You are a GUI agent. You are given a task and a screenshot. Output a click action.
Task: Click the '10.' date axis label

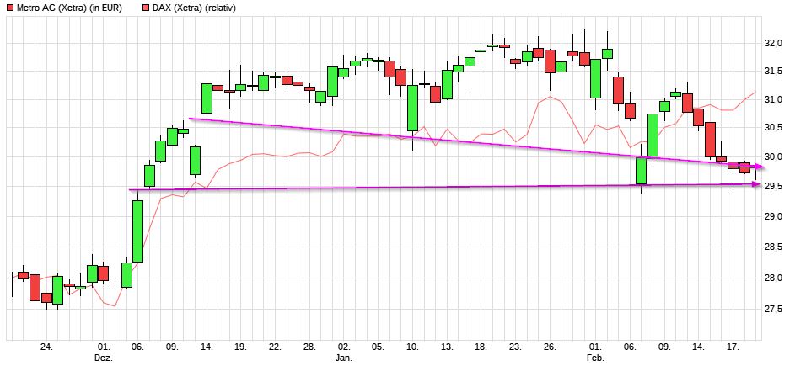(x=413, y=347)
